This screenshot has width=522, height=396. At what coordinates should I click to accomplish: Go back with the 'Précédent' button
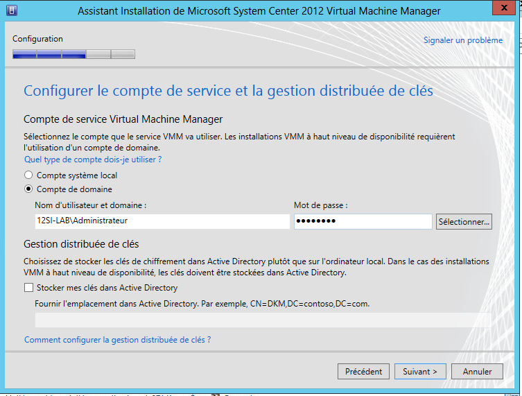(x=363, y=371)
